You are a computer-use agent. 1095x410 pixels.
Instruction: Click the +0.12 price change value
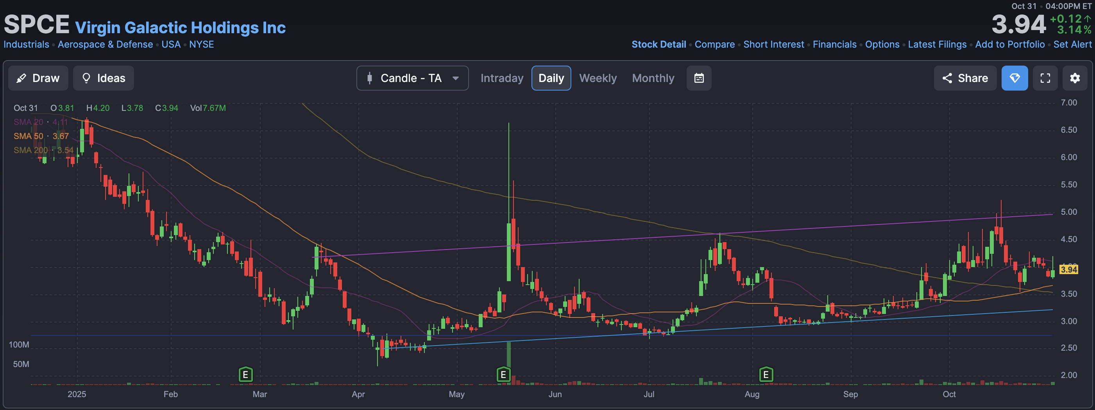(1066, 19)
